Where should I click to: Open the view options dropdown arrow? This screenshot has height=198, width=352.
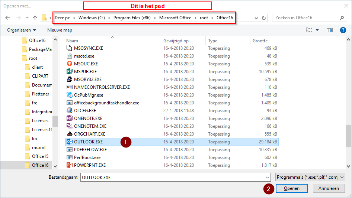pyautogui.click(x=317, y=30)
